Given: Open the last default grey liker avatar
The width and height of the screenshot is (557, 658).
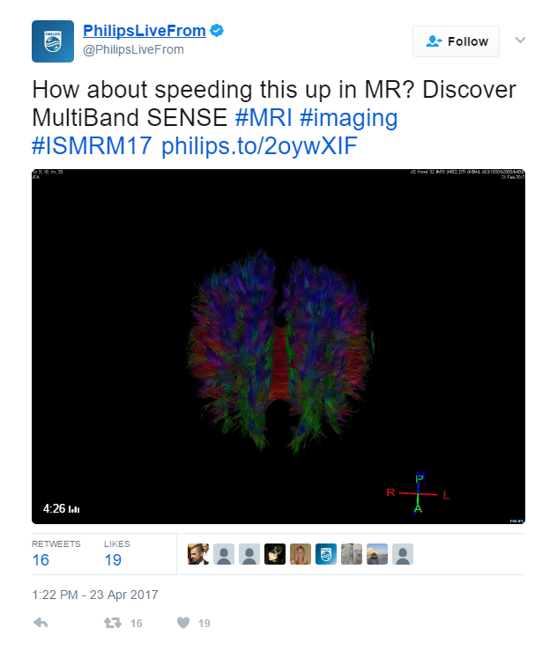Looking at the screenshot, I should [x=403, y=554].
